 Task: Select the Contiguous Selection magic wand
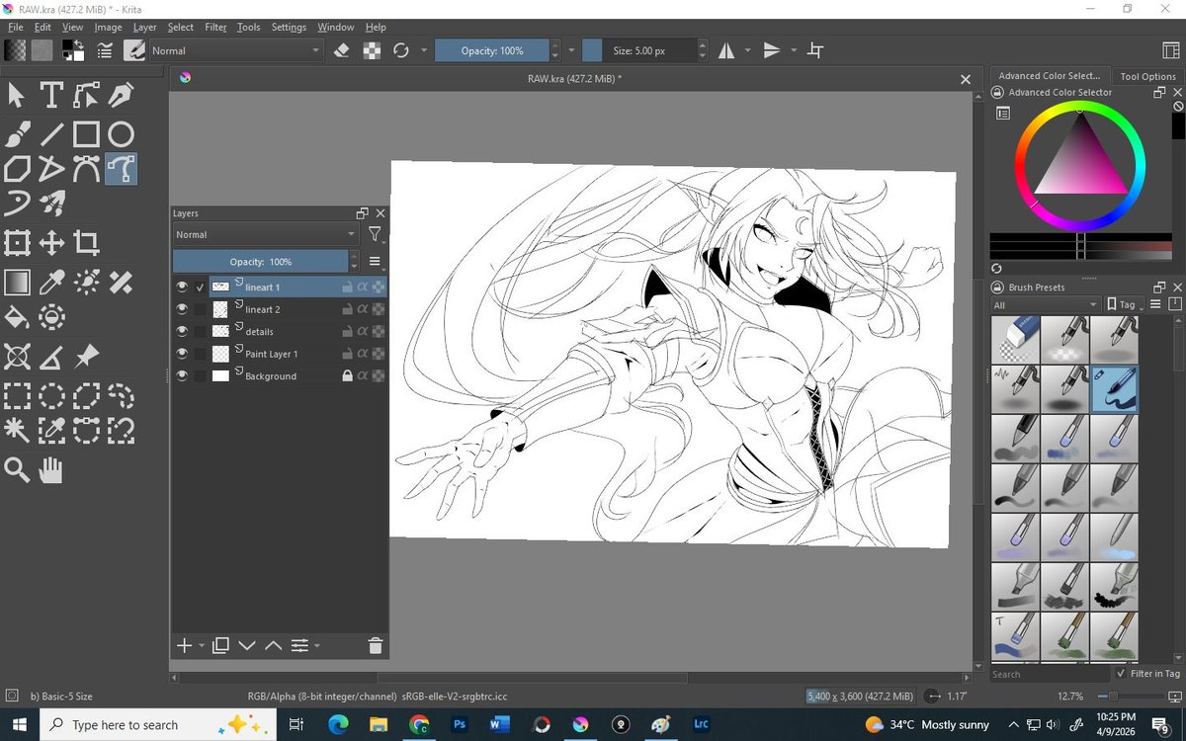(17, 429)
